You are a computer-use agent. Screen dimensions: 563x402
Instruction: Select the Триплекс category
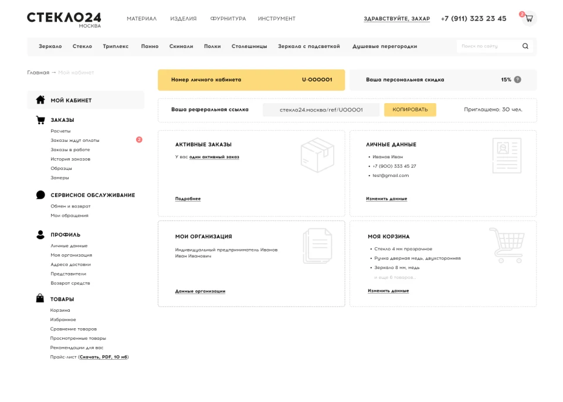tap(116, 46)
